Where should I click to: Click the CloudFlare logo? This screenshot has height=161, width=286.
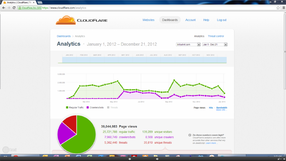click(82, 20)
